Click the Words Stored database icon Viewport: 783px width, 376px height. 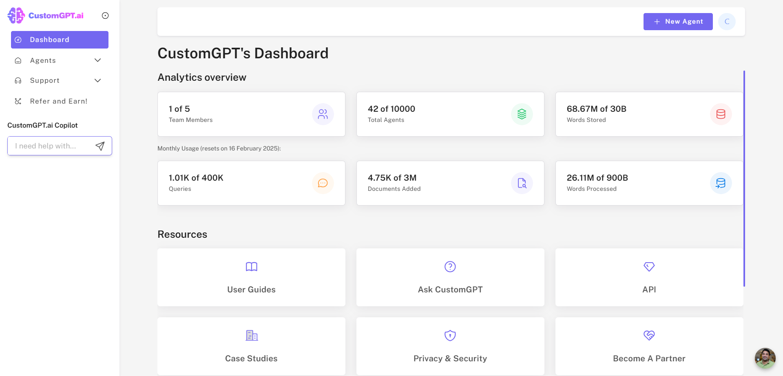click(x=721, y=114)
